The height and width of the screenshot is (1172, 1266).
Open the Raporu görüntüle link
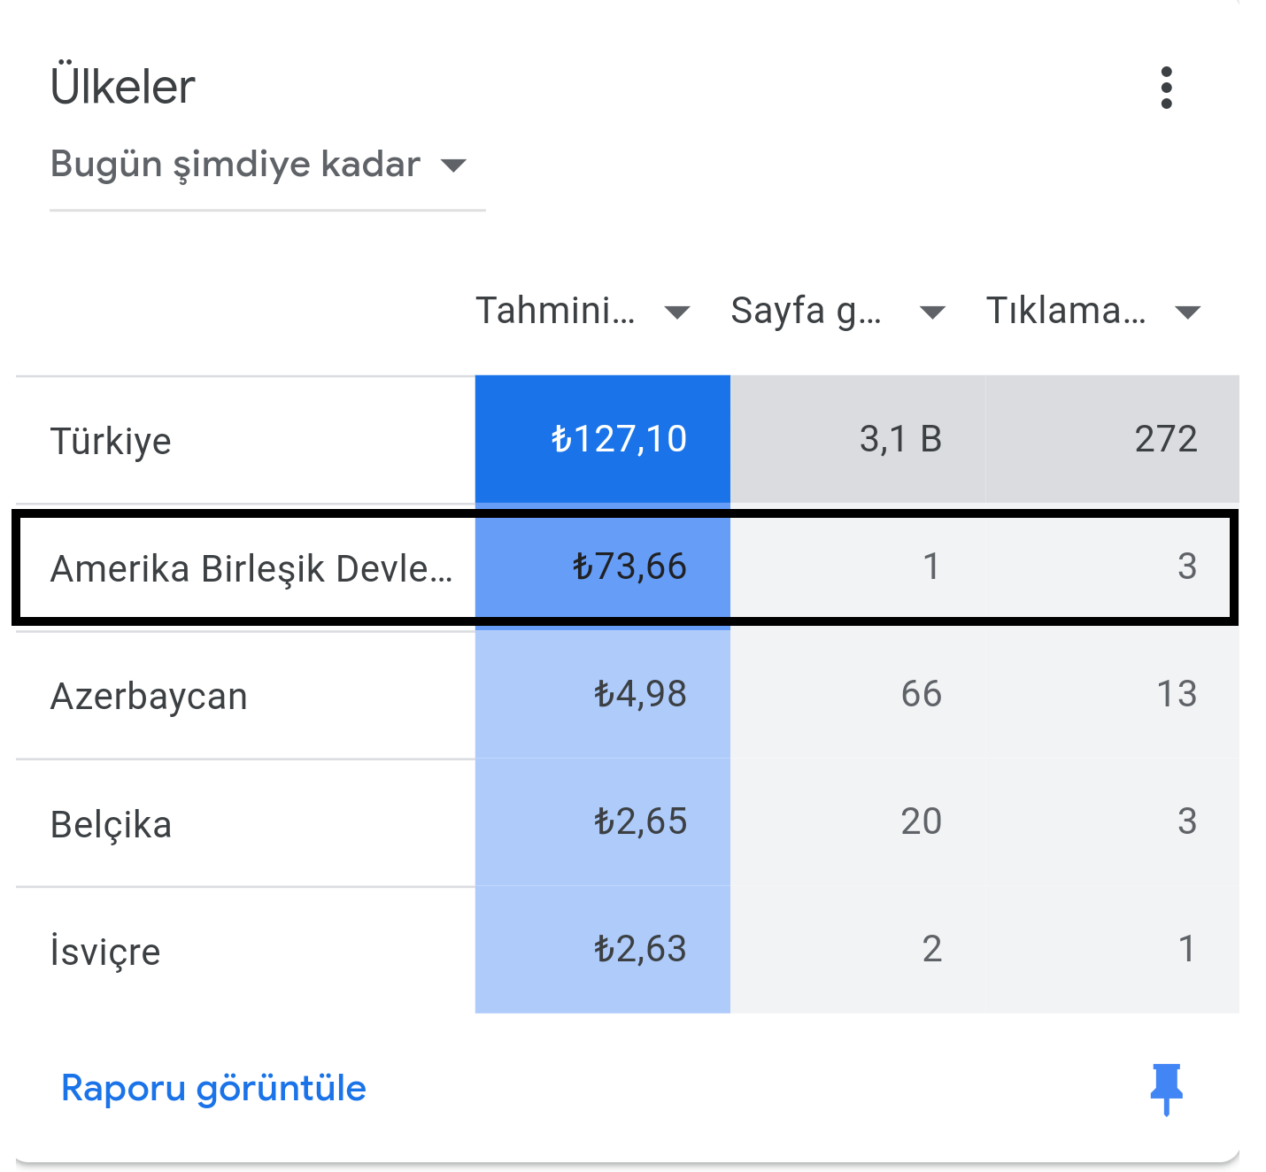(x=213, y=1088)
